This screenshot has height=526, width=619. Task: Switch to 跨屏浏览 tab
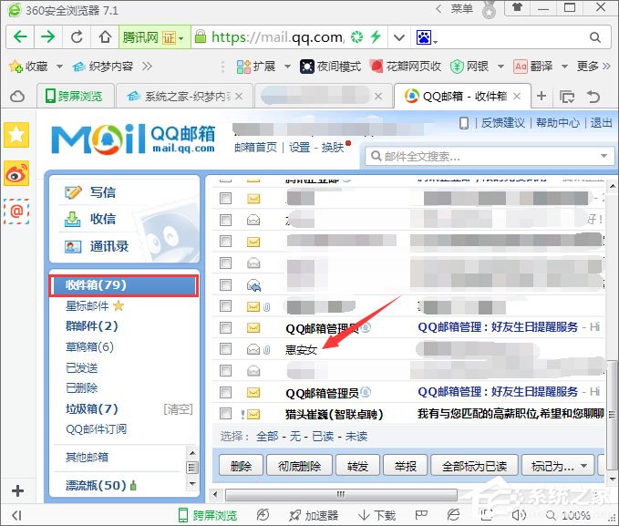click(x=76, y=96)
